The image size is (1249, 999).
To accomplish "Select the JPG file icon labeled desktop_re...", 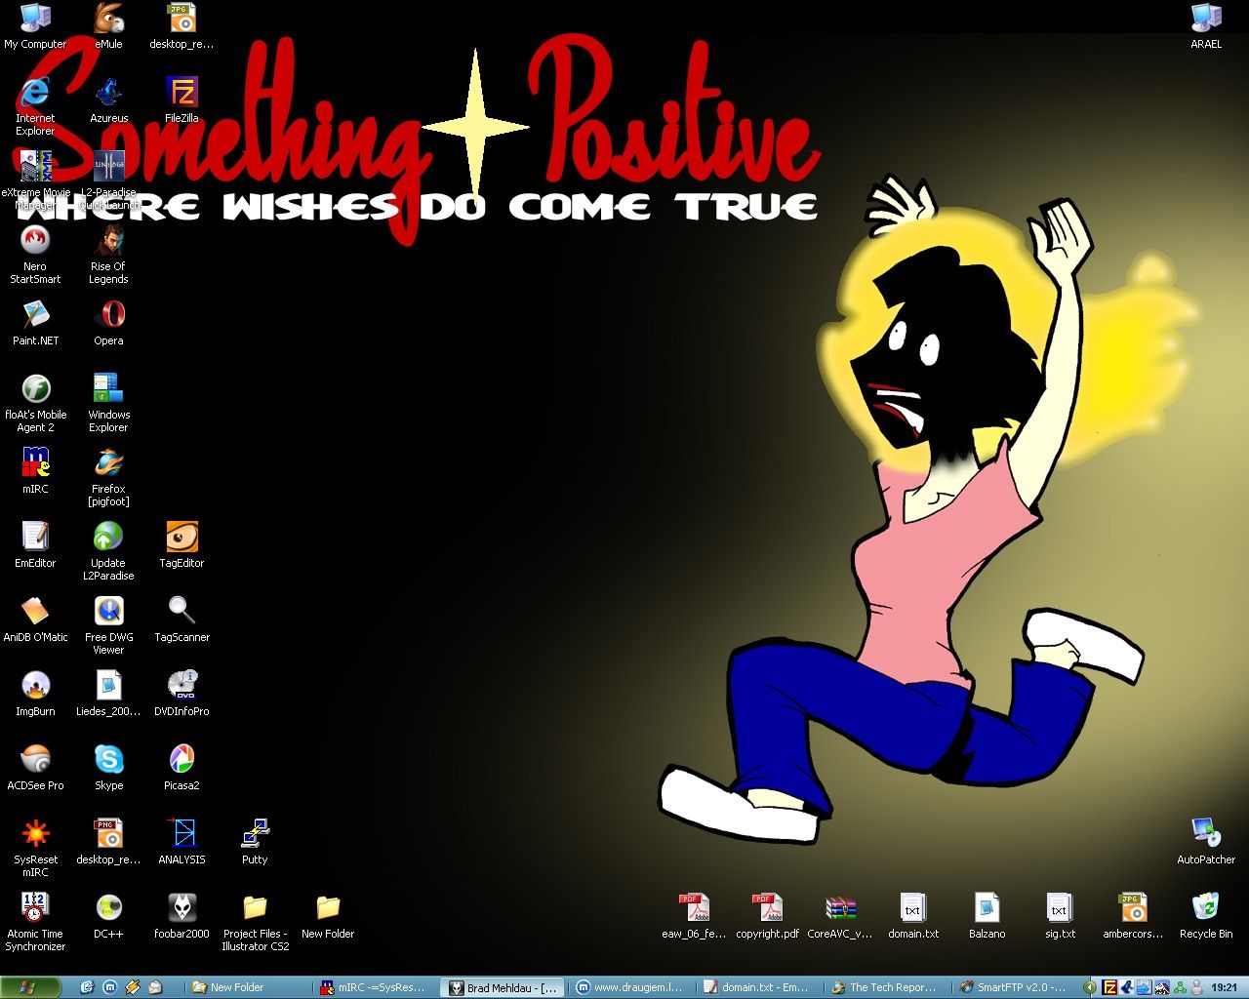I will click(181, 25).
